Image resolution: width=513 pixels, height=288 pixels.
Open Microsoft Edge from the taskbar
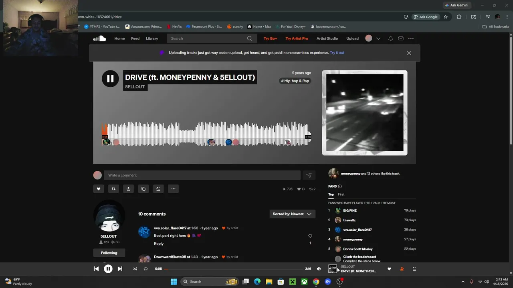[257, 282]
